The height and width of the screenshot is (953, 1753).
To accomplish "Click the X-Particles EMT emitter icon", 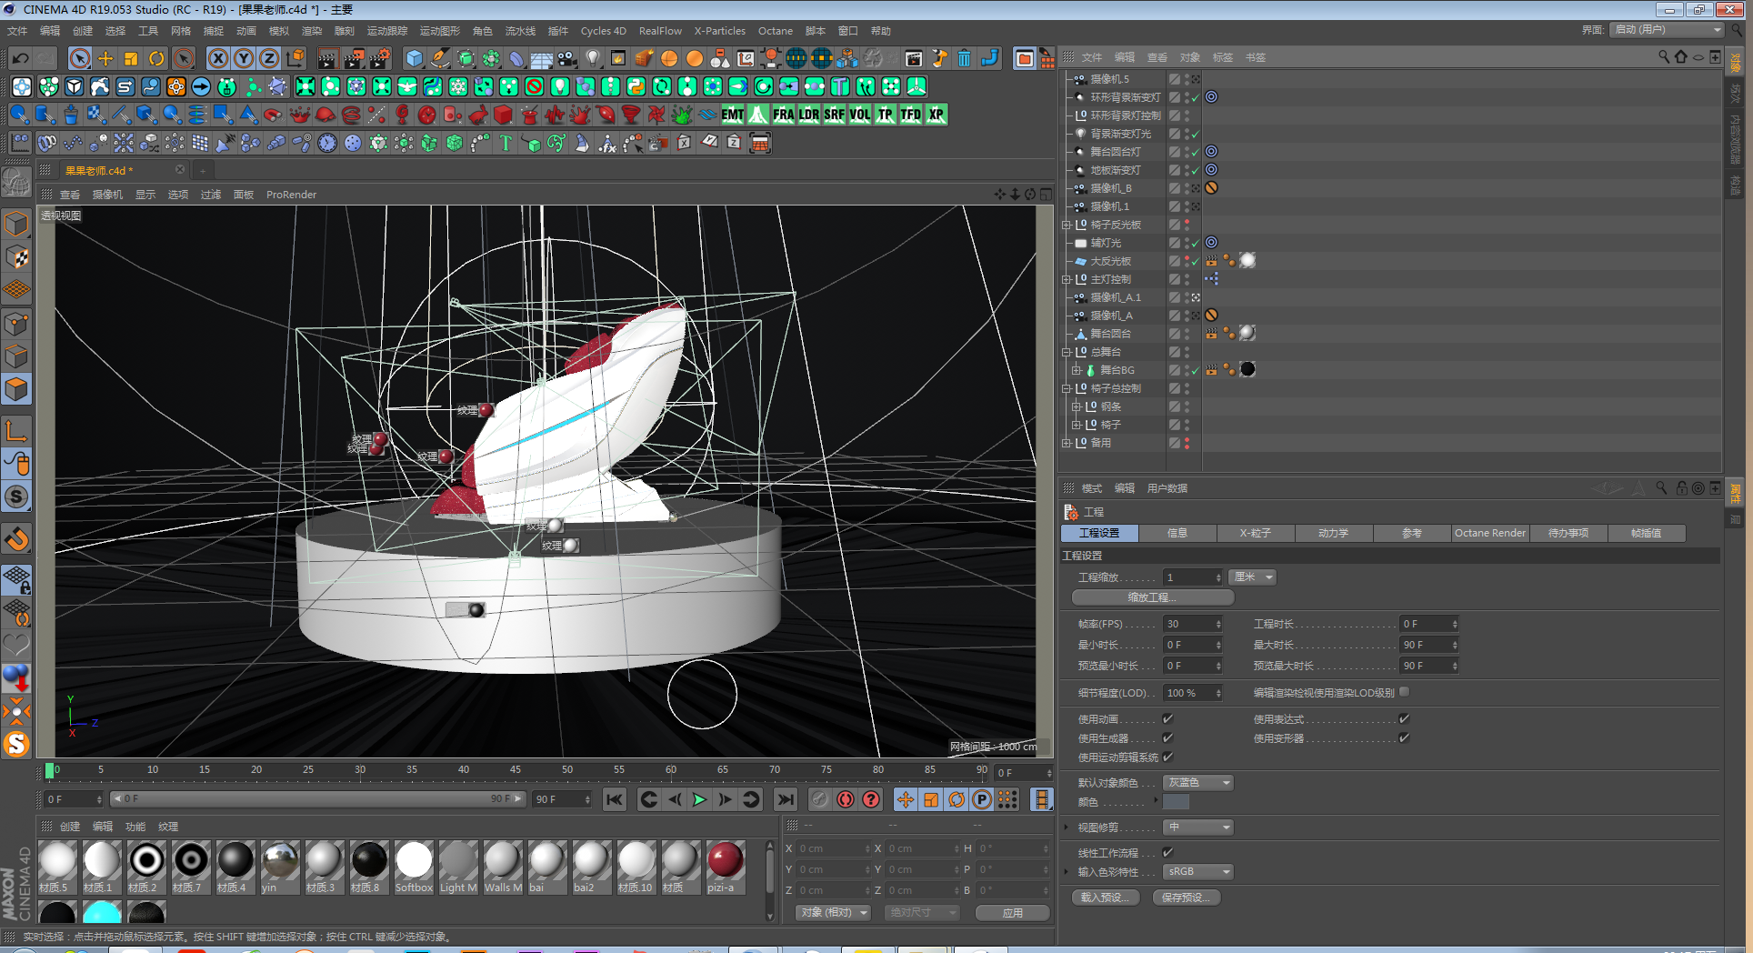I will (x=732, y=115).
